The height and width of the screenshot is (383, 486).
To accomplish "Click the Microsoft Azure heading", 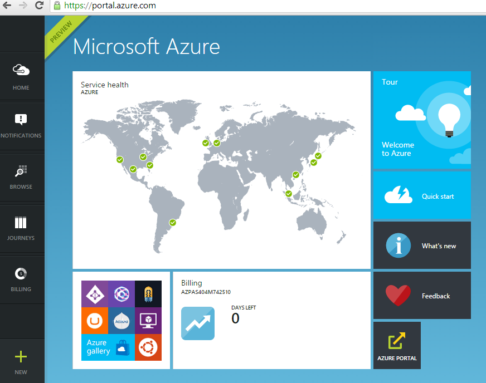I will point(146,47).
